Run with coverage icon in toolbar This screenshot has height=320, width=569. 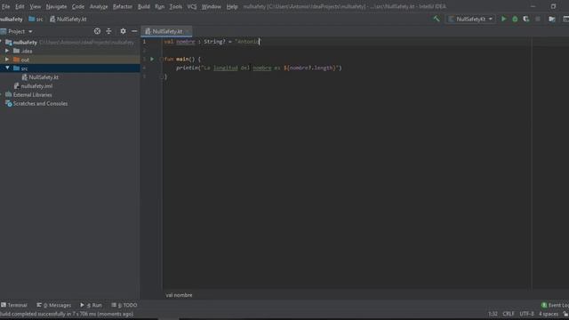pos(525,19)
